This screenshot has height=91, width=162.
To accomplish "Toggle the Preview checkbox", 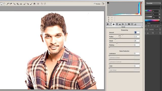I will (x=94, y=4).
